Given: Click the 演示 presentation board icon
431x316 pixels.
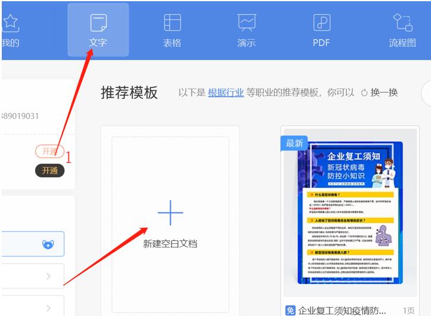Looking at the screenshot, I should click(x=247, y=23).
